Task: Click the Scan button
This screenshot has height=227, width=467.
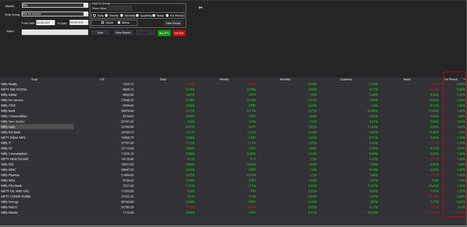Action: coord(100,33)
